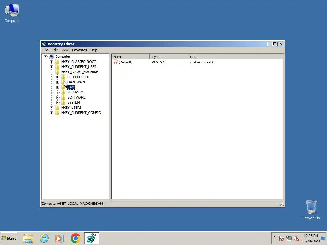Click the Registry Editor title bar icon
The image size is (327, 245).
click(44, 44)
